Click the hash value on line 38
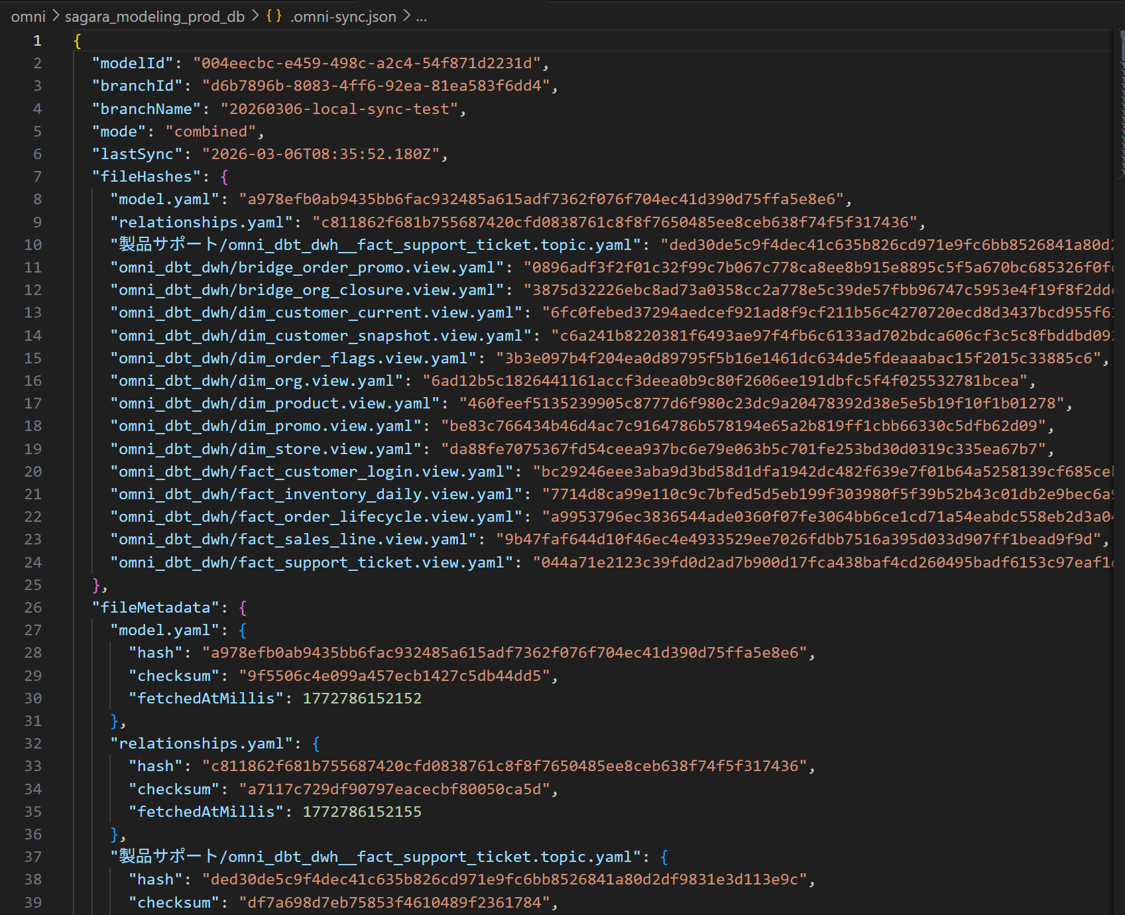The image size is (1125, 915). click(x=505, y=880)
